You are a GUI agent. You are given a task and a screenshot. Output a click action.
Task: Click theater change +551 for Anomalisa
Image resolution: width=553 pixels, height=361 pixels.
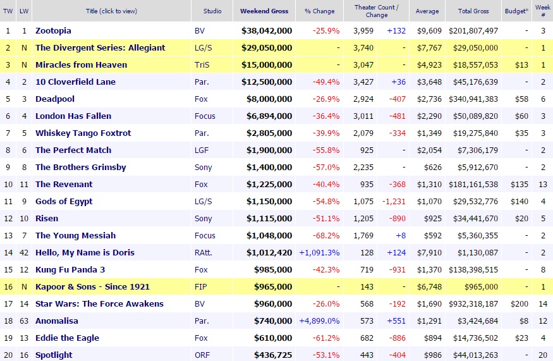coord(396,321)
